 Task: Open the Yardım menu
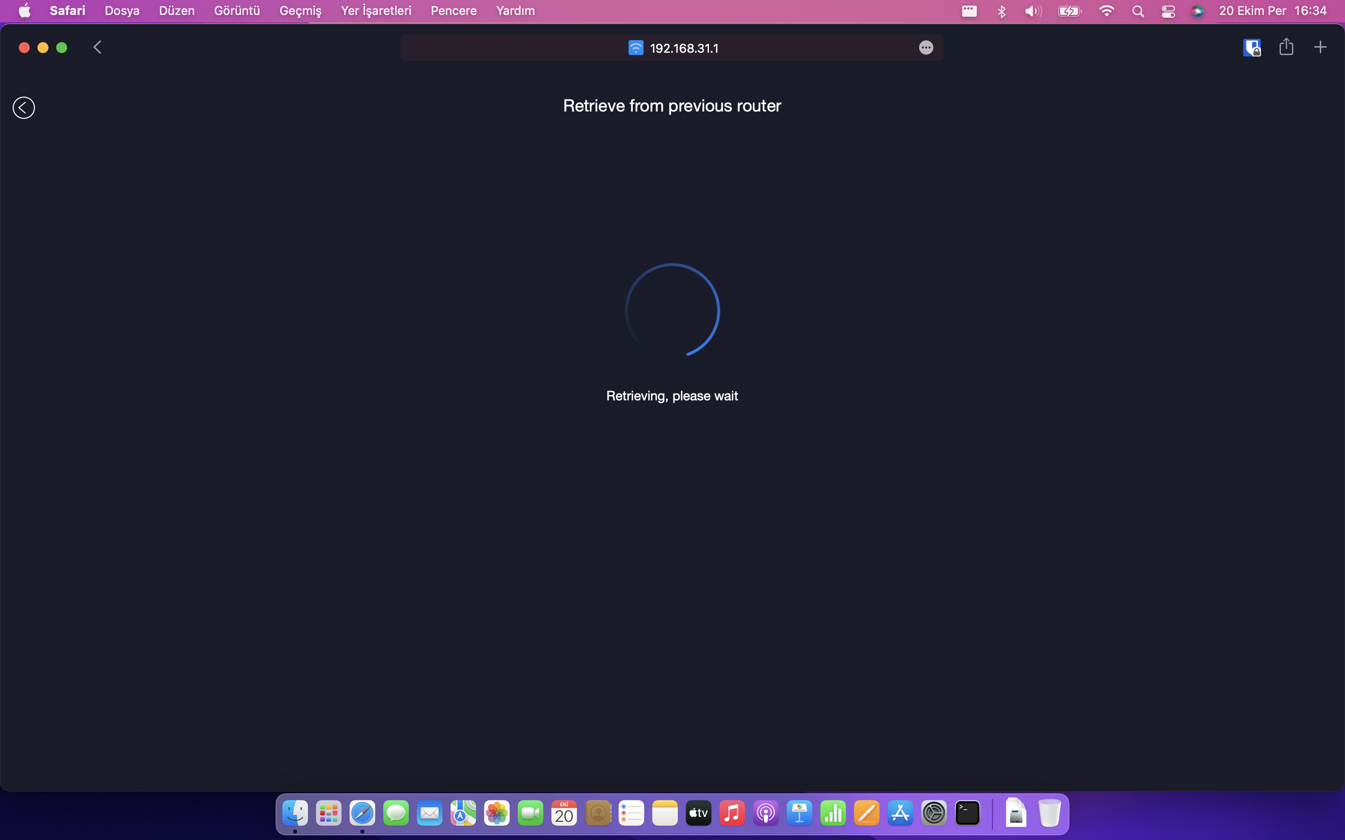click(515, 11)
